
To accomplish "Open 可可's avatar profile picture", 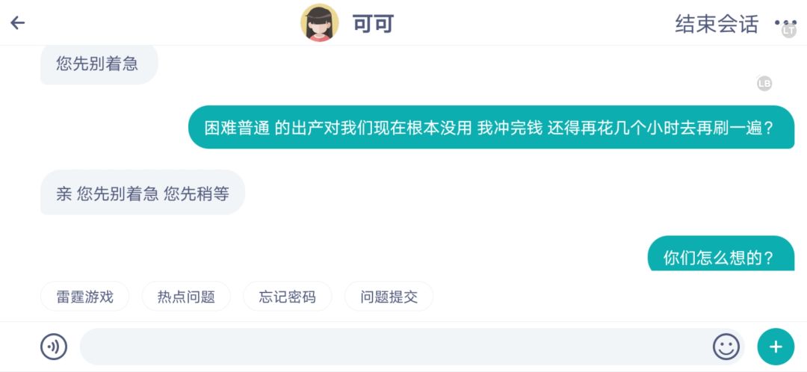I will coord(320,23).
